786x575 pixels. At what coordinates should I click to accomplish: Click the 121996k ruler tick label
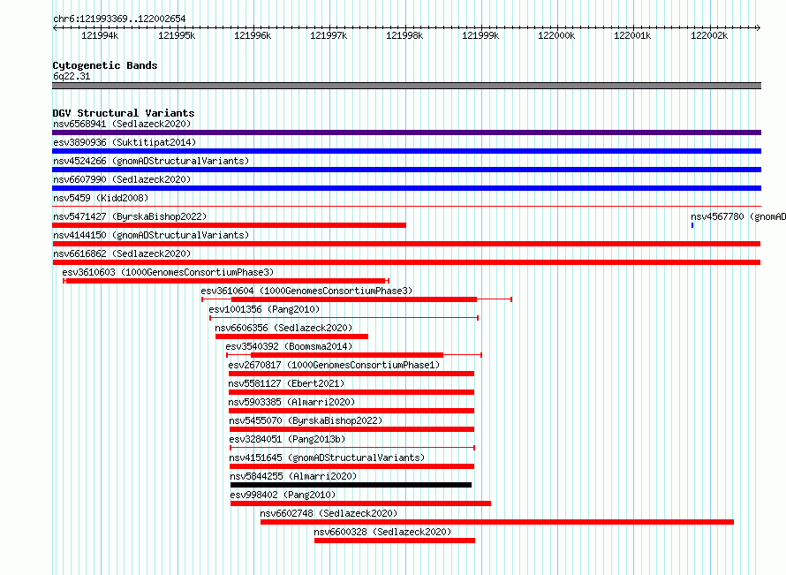click(x=253, y=35)
